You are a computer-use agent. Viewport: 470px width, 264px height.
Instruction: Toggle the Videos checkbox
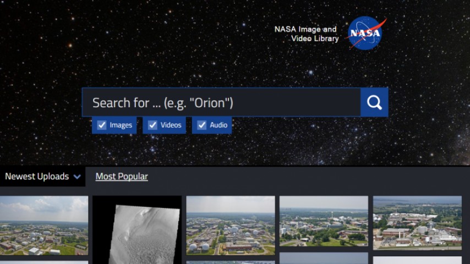(x=153, y=125)
